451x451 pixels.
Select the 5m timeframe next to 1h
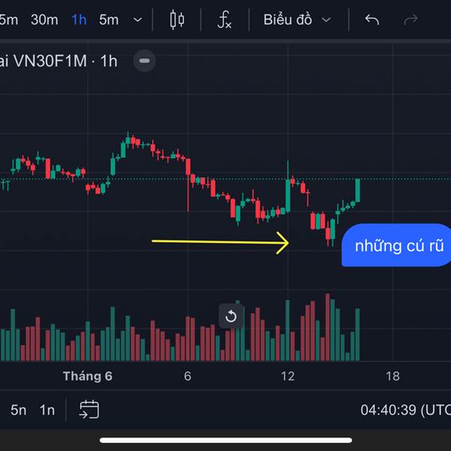(109, 20)
